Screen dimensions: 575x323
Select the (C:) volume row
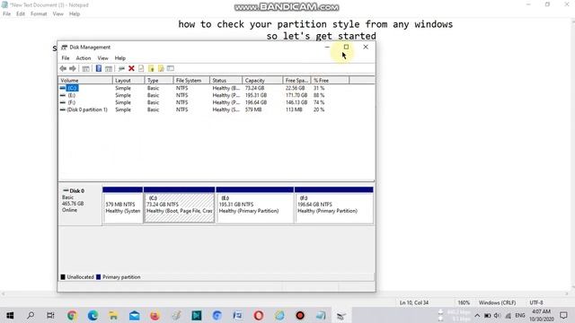tap(217, 88)
